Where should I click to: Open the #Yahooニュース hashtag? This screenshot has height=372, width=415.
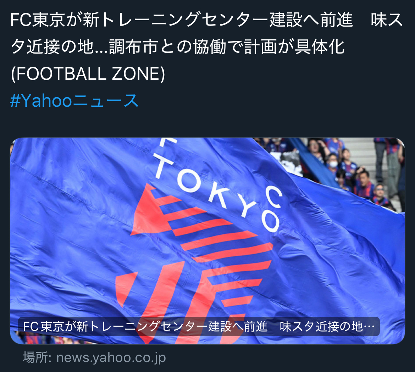coord(74,101)
